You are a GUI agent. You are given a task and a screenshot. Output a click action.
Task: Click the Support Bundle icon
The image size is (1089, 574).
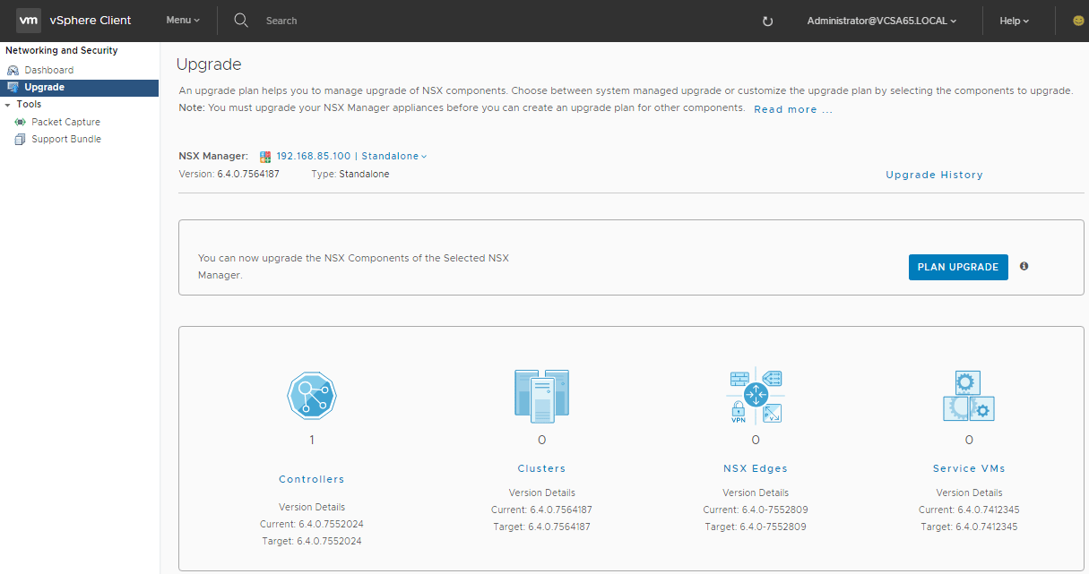tap(21, 139)
